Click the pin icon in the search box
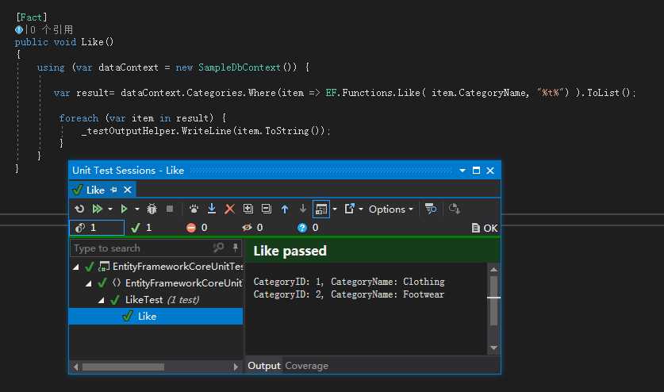 coord(235,248)
